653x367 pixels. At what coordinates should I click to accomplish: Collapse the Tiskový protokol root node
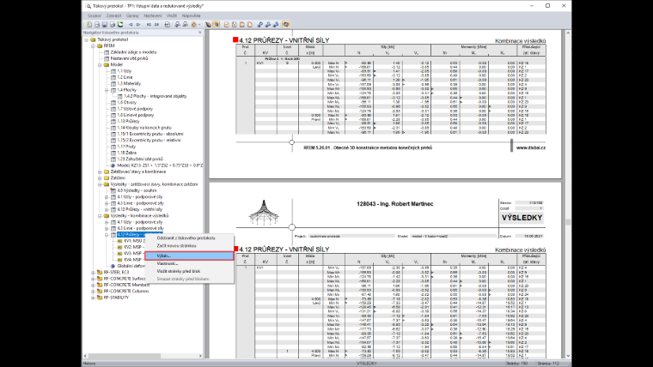point(87,40)
